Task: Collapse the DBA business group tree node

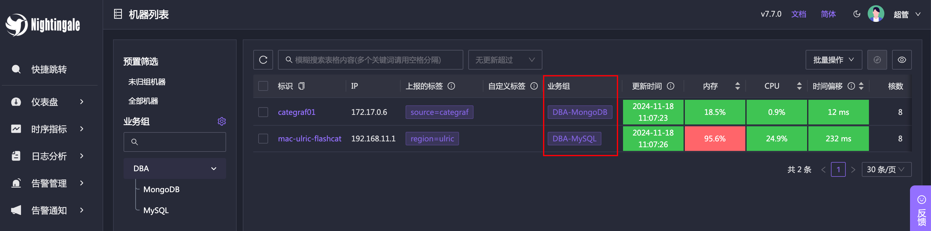Action: (213, 169)
